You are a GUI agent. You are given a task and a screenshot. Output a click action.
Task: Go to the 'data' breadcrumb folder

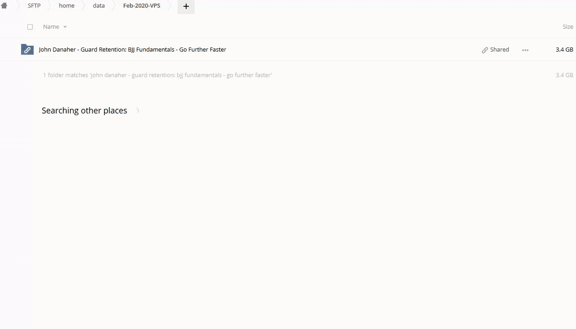point(99,6)
